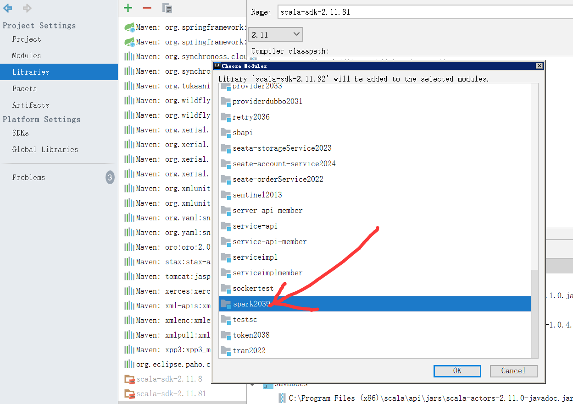The width and height of the screenshot is (573, 404).
Task: Click folder icon next to sentinel2013
Action: click(x=225, y=195)
